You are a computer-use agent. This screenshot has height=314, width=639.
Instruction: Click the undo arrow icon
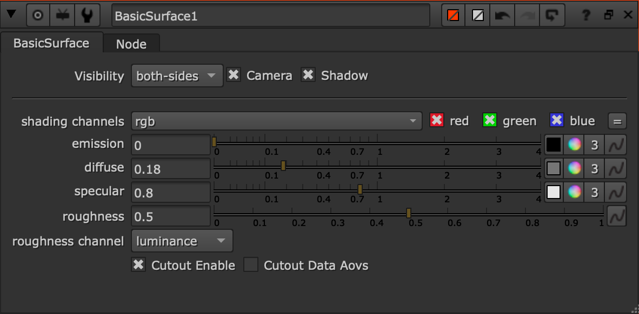tap(502, 16)
